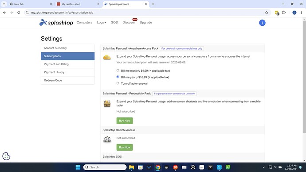This screenshot has height=172, width=306.
Task: Open File Explorer from taskbar
Action: pyautogui.click(x=132, y=167)
